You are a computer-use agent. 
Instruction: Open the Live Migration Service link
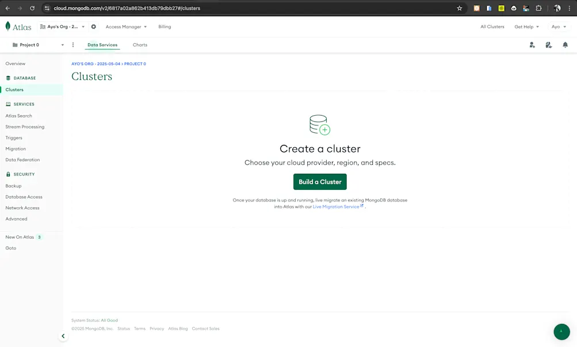tap(337, 206)
